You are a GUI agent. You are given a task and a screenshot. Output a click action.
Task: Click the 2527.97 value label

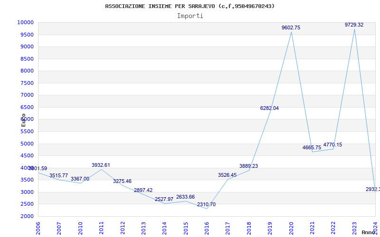coord(164,199)
